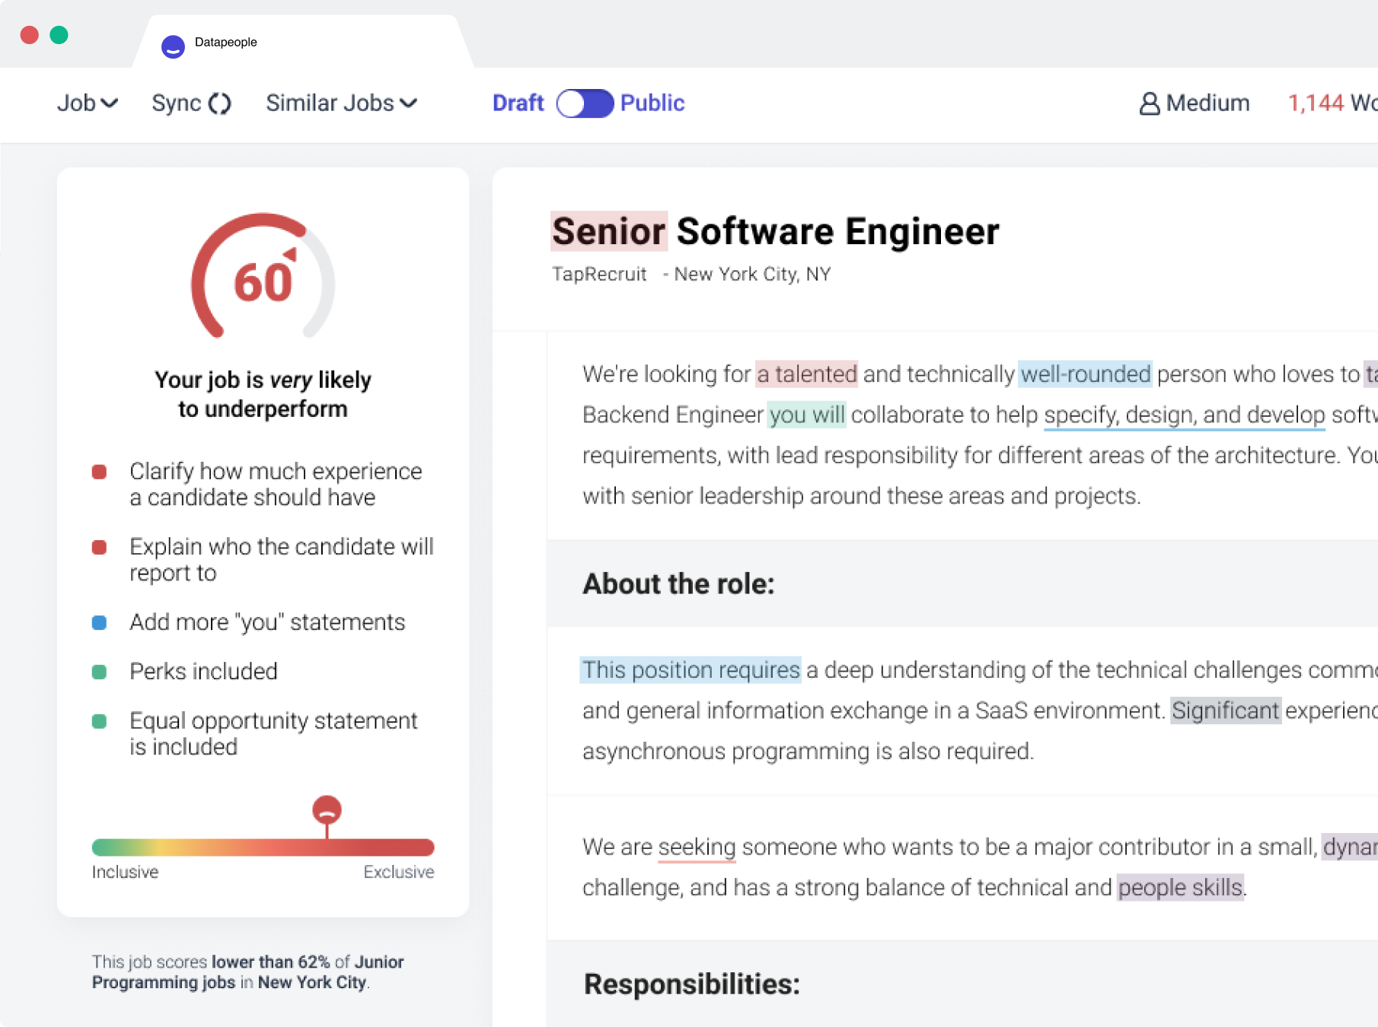Open the Sync refresh icon

click(x=221, y=103)
